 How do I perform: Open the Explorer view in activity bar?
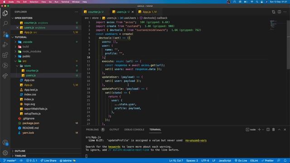5,13
